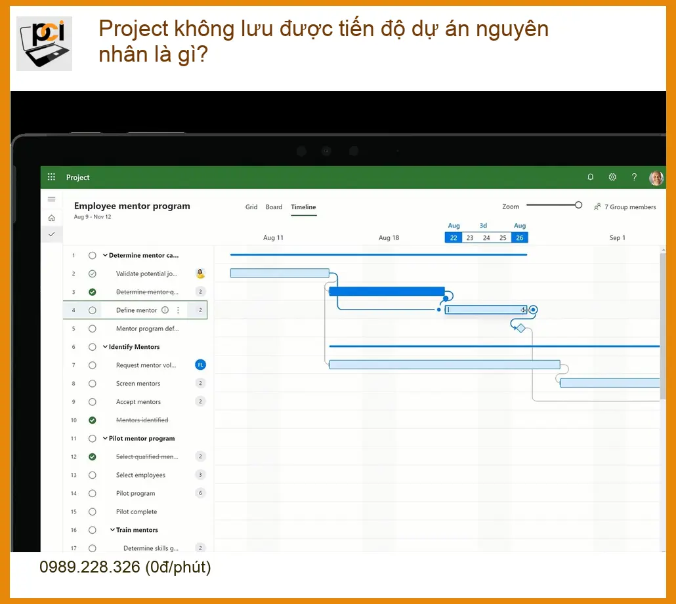Open the settings gear

(612, 177)
